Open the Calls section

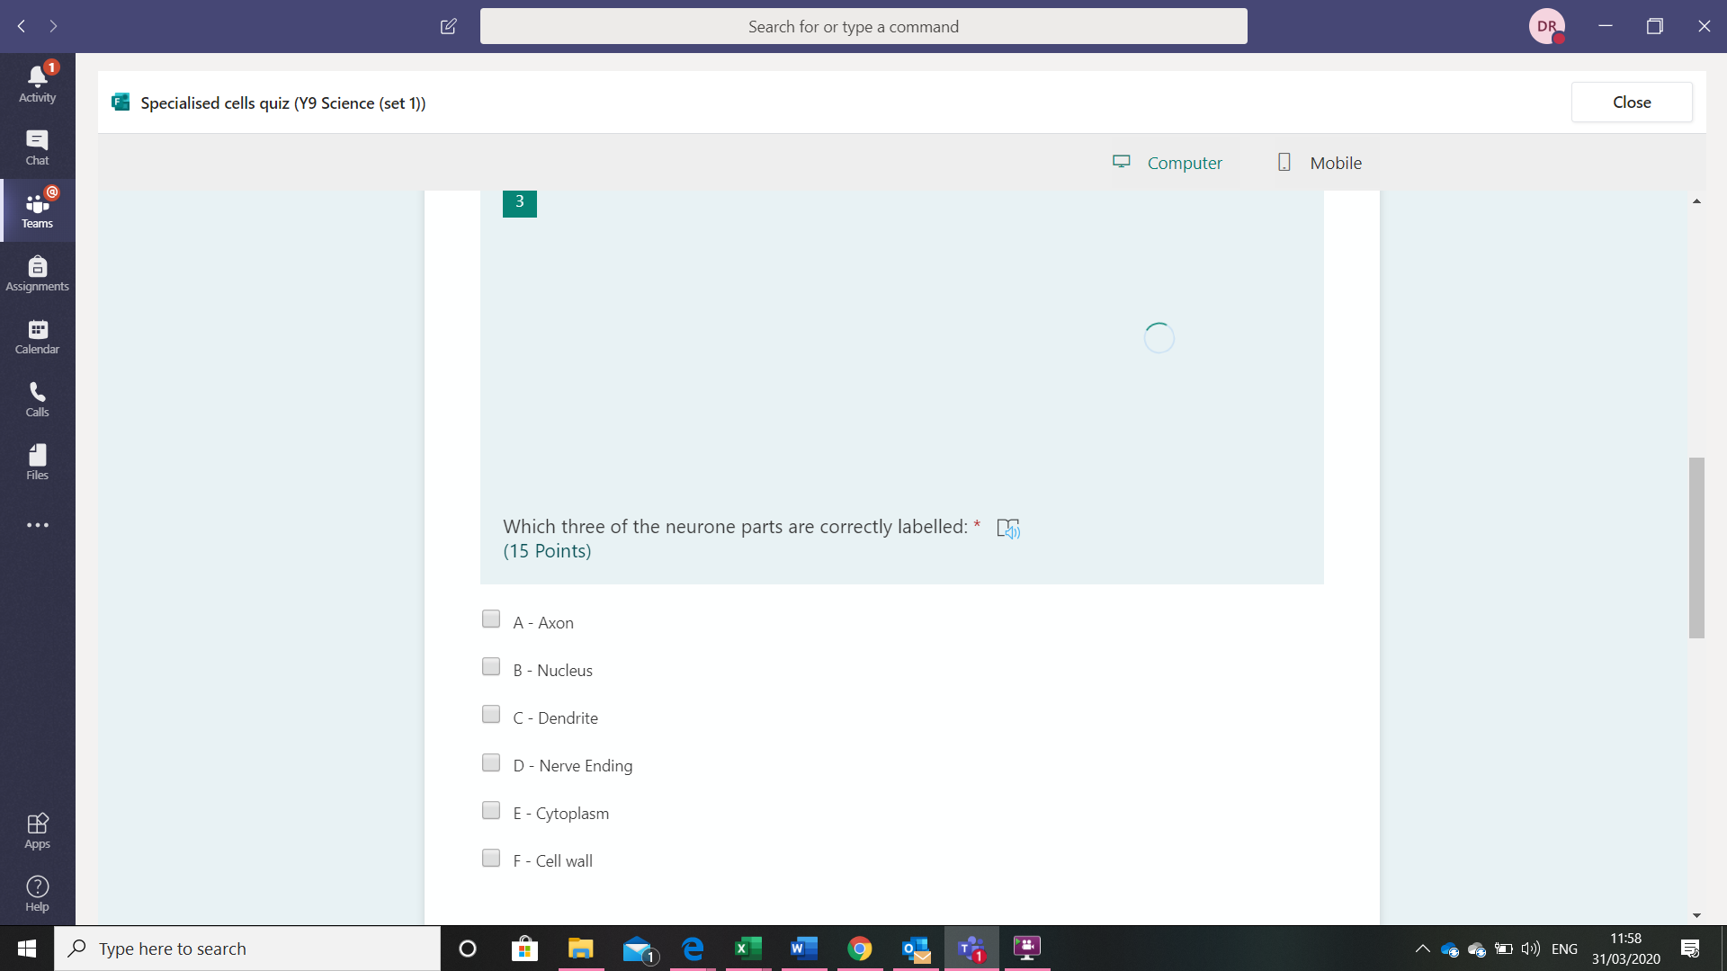[37, 397]
